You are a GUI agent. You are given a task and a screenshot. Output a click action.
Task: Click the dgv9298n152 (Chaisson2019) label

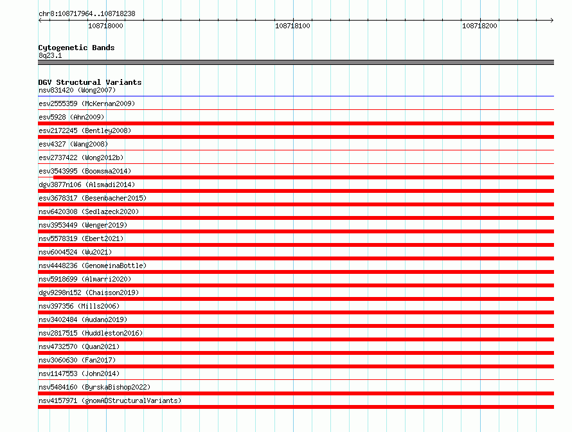(x=89, y=292)
